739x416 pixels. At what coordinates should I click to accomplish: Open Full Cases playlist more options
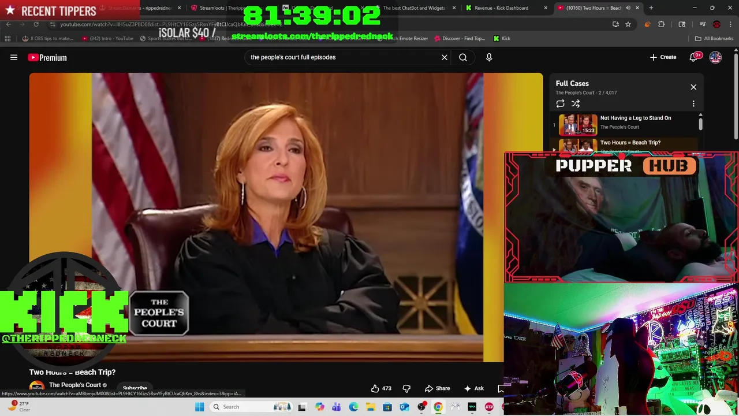pos(693,103)
